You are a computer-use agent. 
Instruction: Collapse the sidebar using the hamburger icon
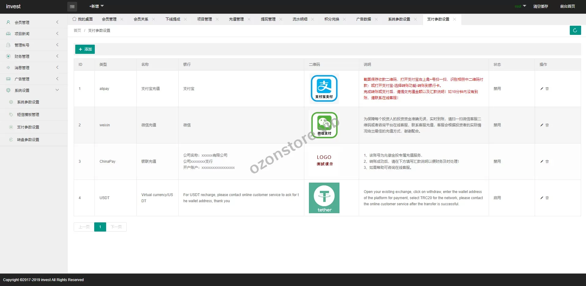(x=72, y=6)
